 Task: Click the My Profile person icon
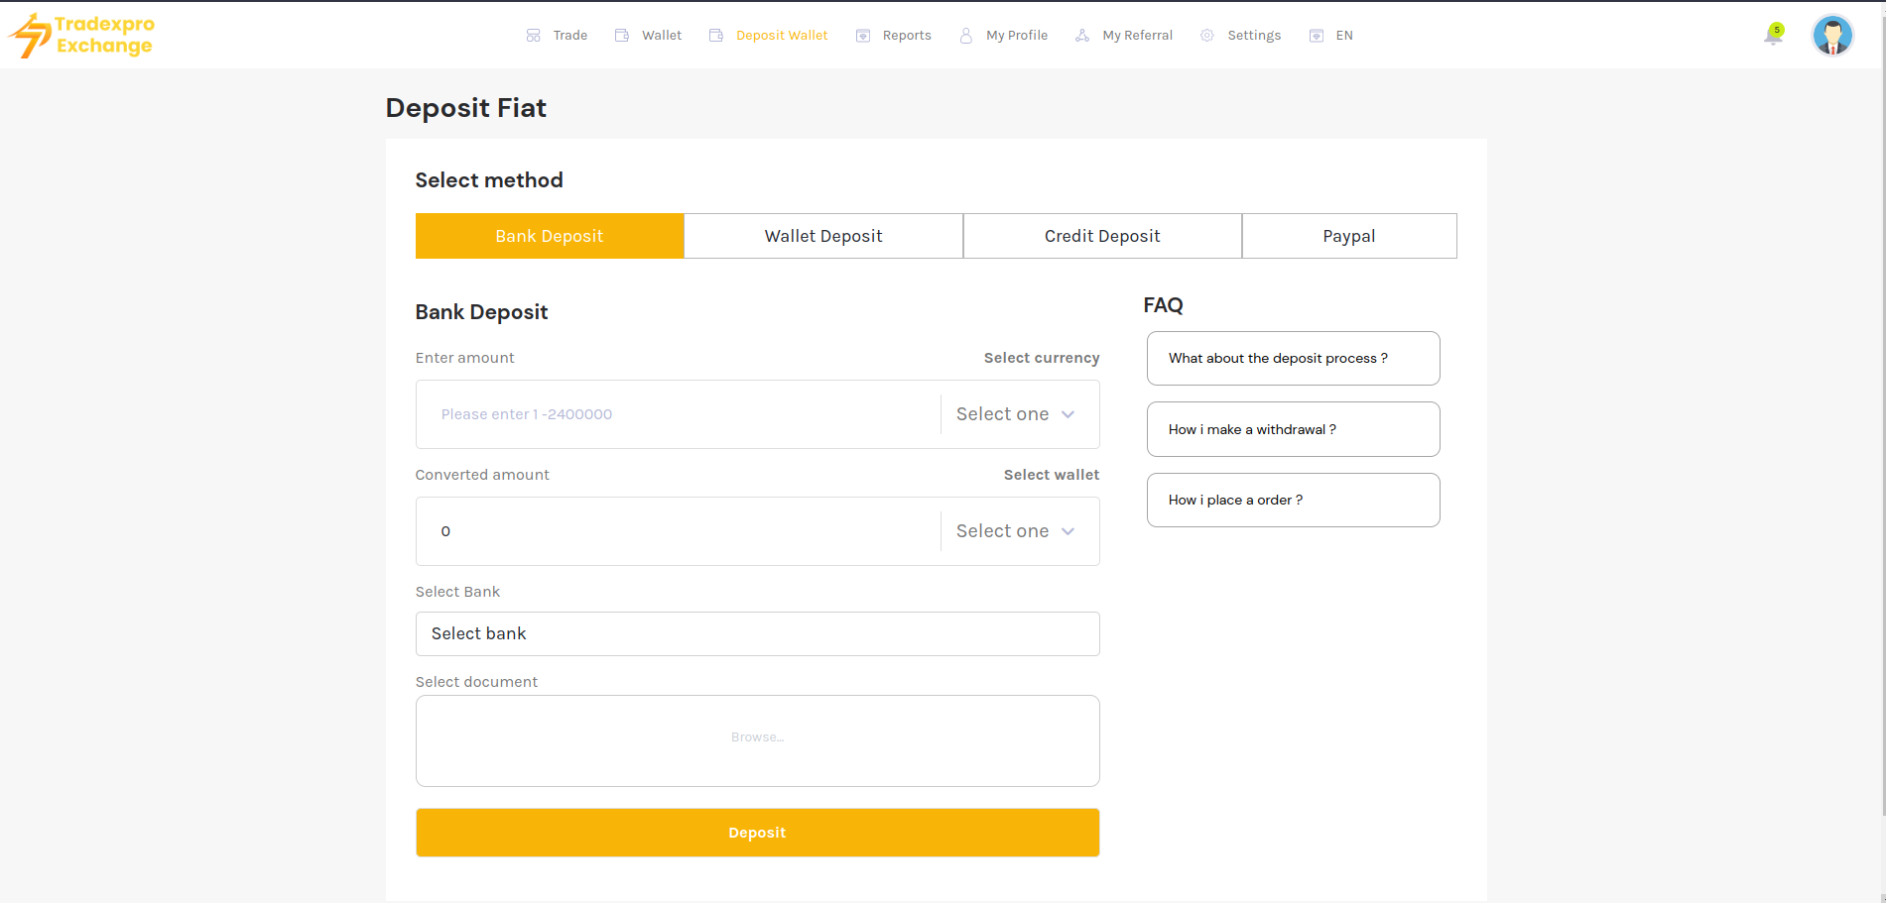coord(965,36)
